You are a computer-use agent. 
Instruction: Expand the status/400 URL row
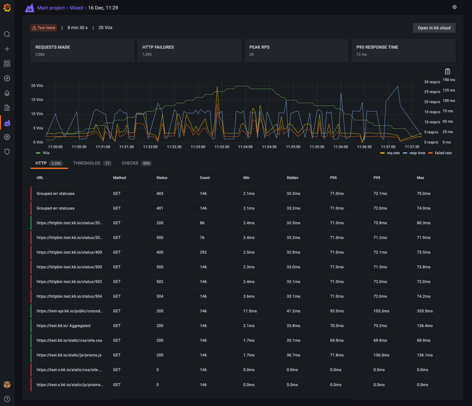click(69, 252)
